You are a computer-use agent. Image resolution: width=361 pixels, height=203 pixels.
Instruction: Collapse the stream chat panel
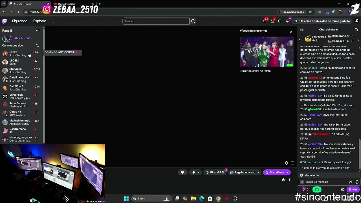tap(302, 30)
